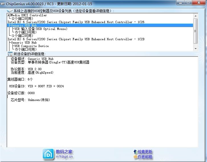207x162 pixels.
Task: Open the 作者邮箱 author email link
Action: (x=145, y=157)
